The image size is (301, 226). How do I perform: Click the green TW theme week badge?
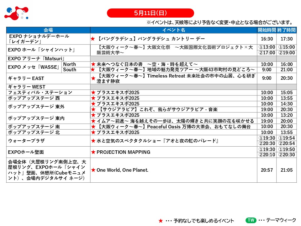(x=251, y=220)
